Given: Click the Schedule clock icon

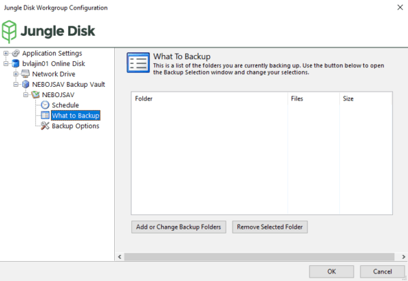Looking at the screenshot, I should [x=45, y=105].
